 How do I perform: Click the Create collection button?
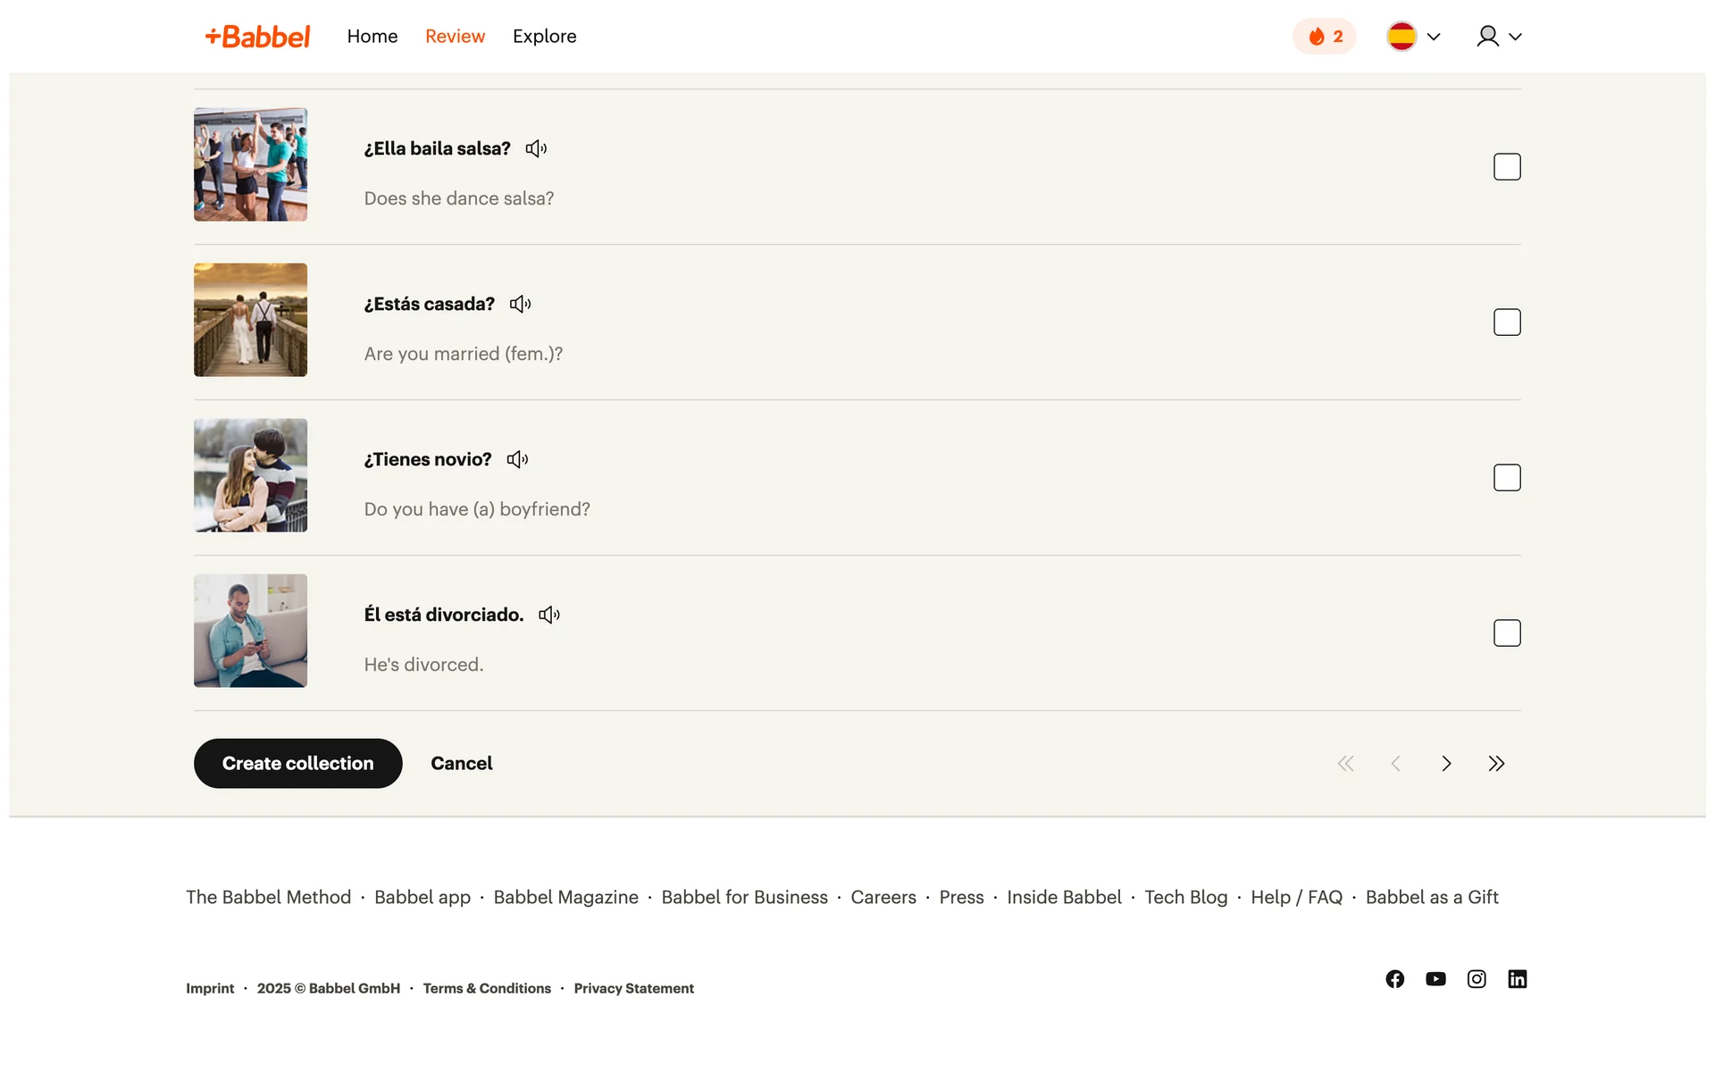tap(297, 764)
